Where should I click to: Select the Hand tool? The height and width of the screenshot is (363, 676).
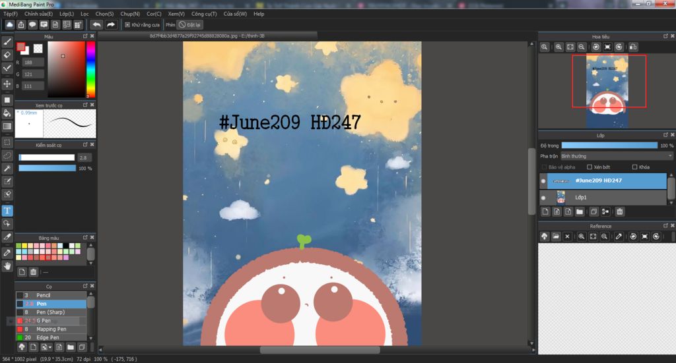point(7,266)
